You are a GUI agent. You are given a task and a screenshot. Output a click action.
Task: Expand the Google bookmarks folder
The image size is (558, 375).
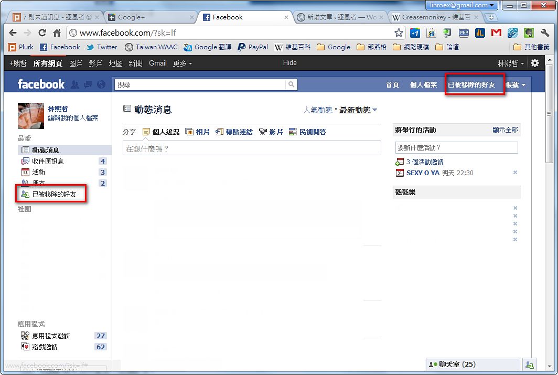tap(334, 47)
